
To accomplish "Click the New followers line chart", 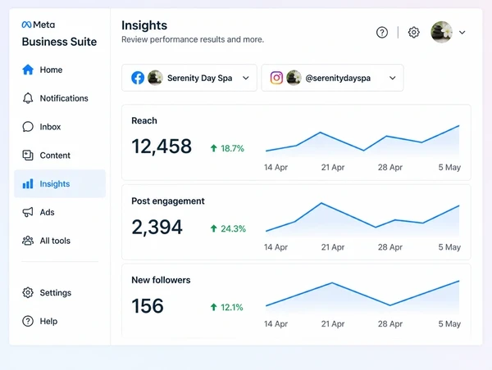I will (x=362, y=297).
